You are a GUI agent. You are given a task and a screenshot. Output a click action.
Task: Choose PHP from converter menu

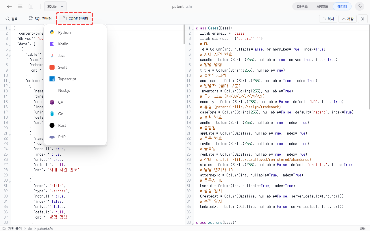tap(75, 137)
